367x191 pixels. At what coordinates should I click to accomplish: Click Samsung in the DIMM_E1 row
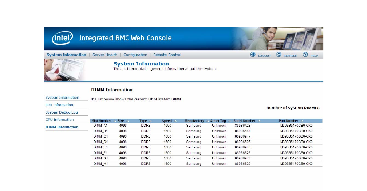click(194, 147)
